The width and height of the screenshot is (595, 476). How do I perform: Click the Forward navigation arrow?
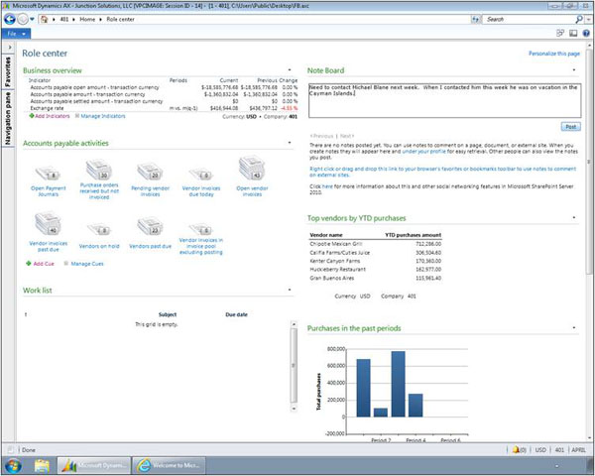click(23, 19)
